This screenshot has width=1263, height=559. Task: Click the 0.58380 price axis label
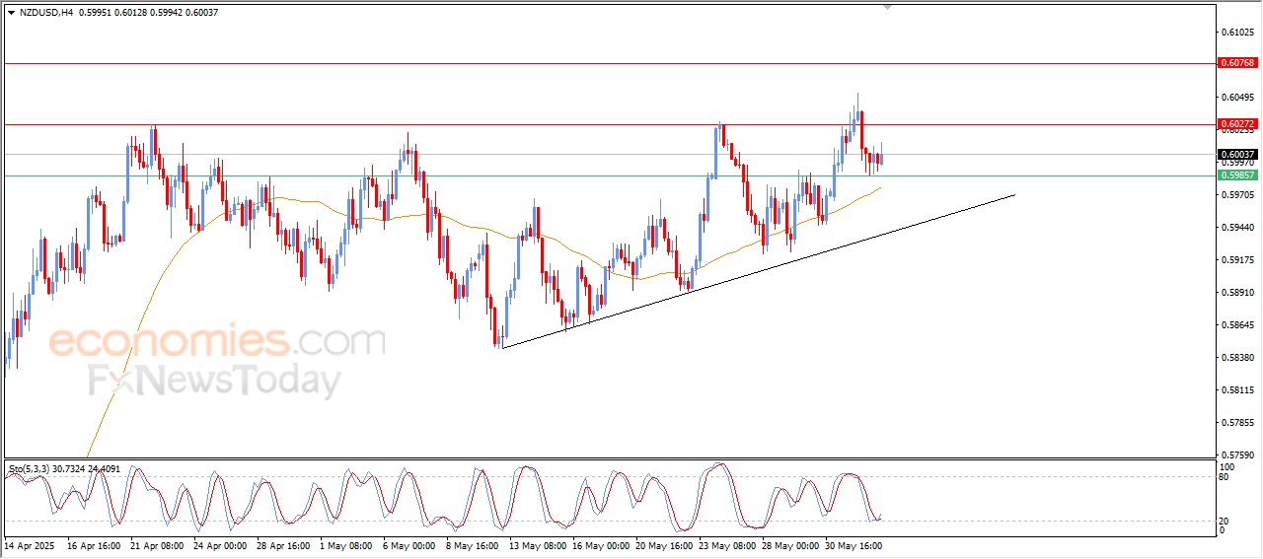point(1237,358)
